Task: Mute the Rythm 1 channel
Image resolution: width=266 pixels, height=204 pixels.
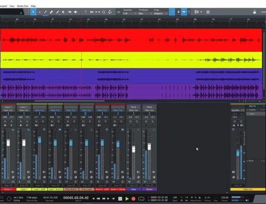Action: click(x=5, y=121)
